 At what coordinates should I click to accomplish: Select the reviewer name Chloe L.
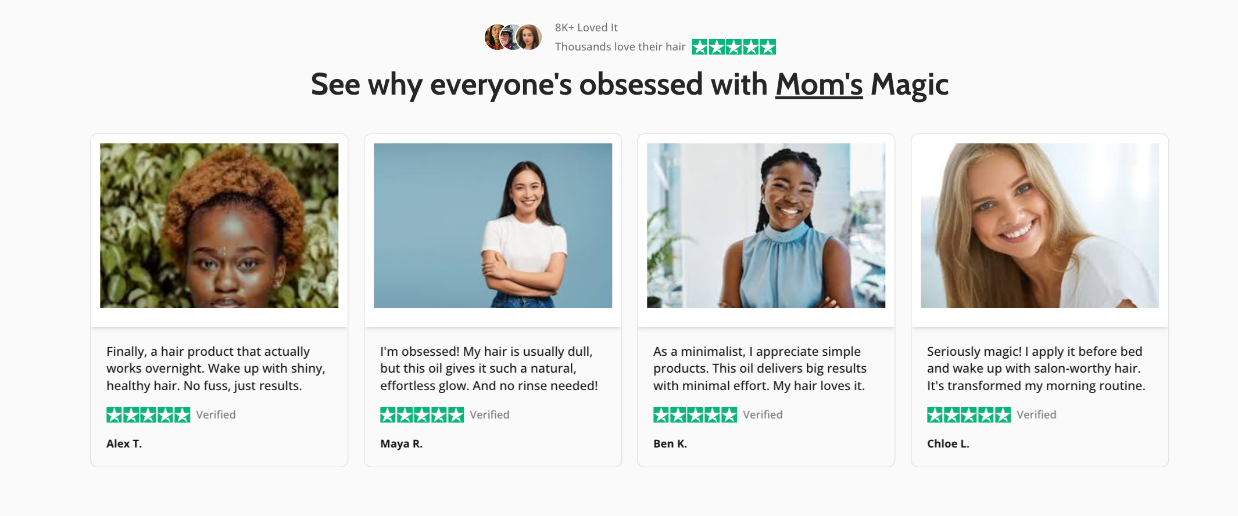948,443
